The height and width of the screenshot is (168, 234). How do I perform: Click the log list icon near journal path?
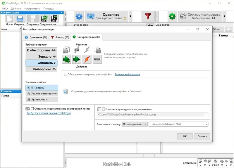99,109
